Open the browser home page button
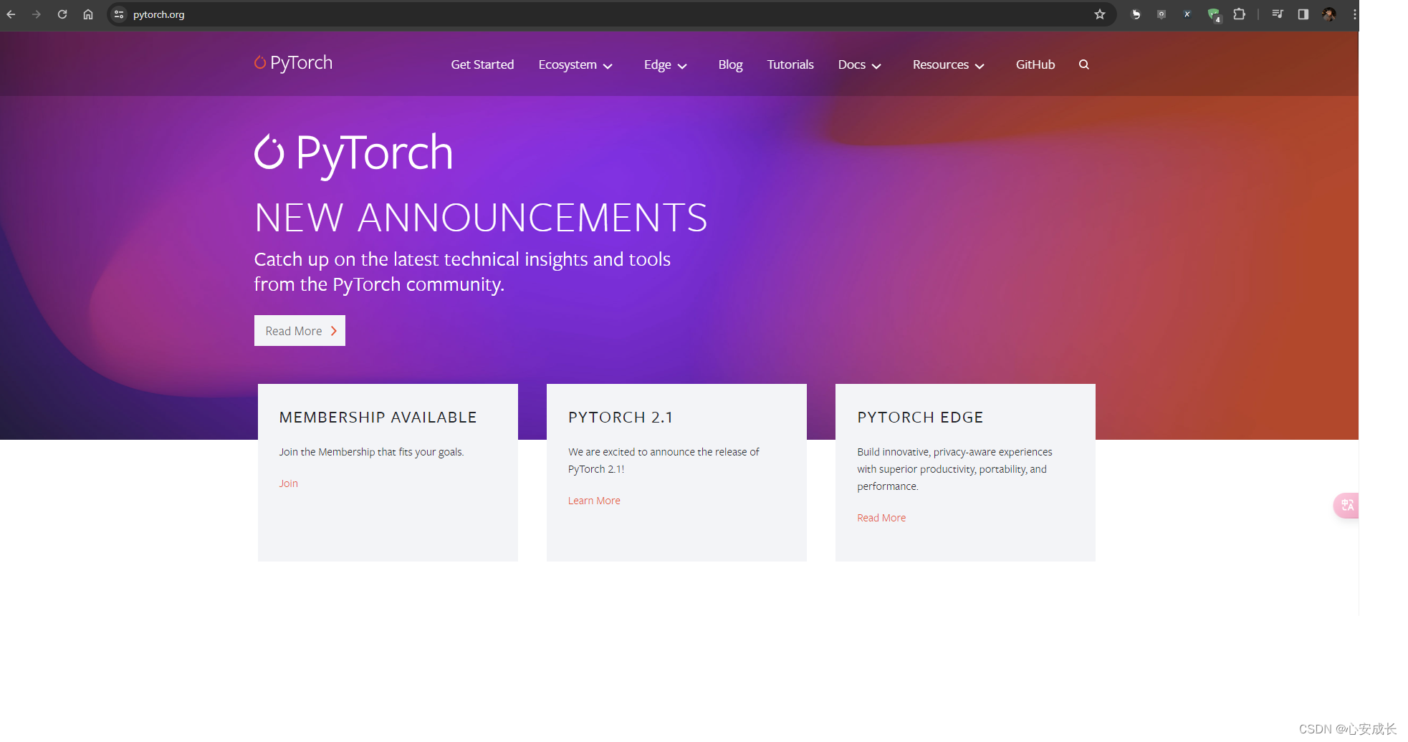 click(x=88, y=14)
